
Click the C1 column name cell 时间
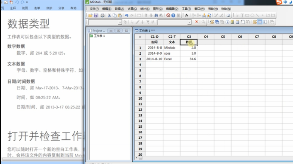pos(154,42)
